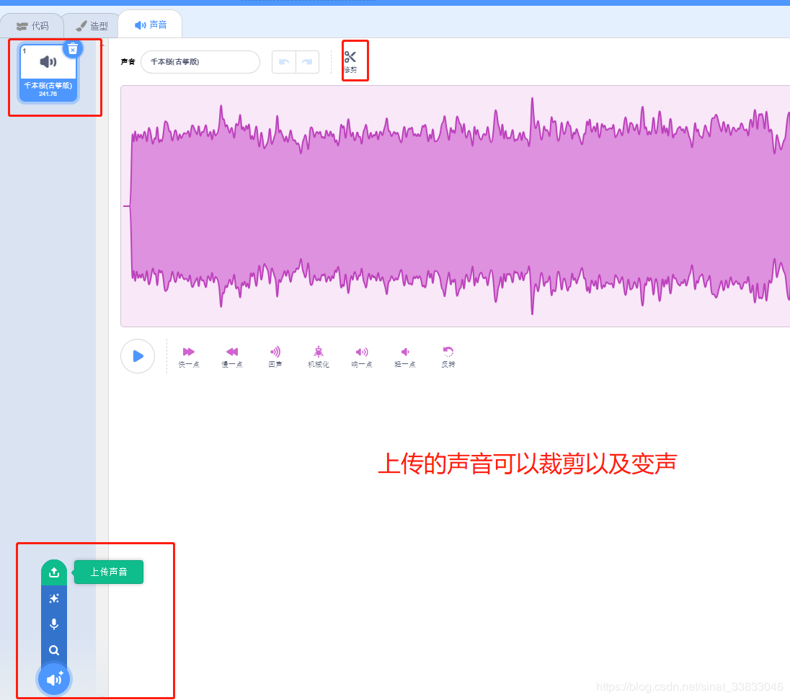Viewport: 790px width, 700px height.
Task: Switch to the 代码 tab
Action: click(32, 24)
